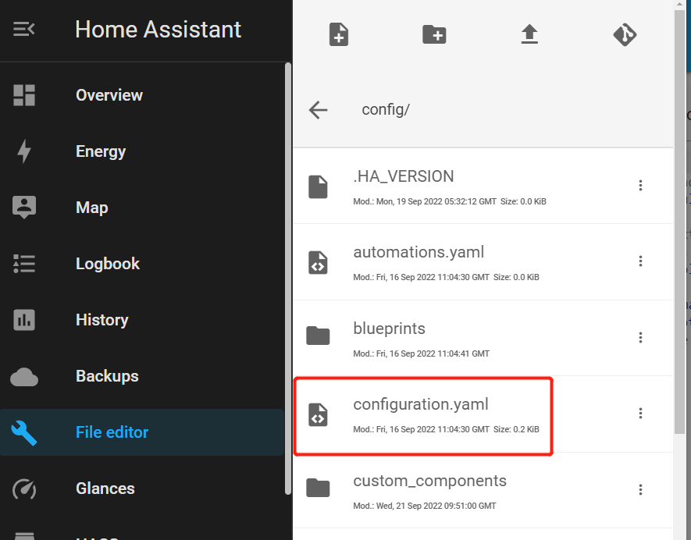Screen dimensions: 691x540
Task: Click the File editor wrench icon
Action: [24, 433]
